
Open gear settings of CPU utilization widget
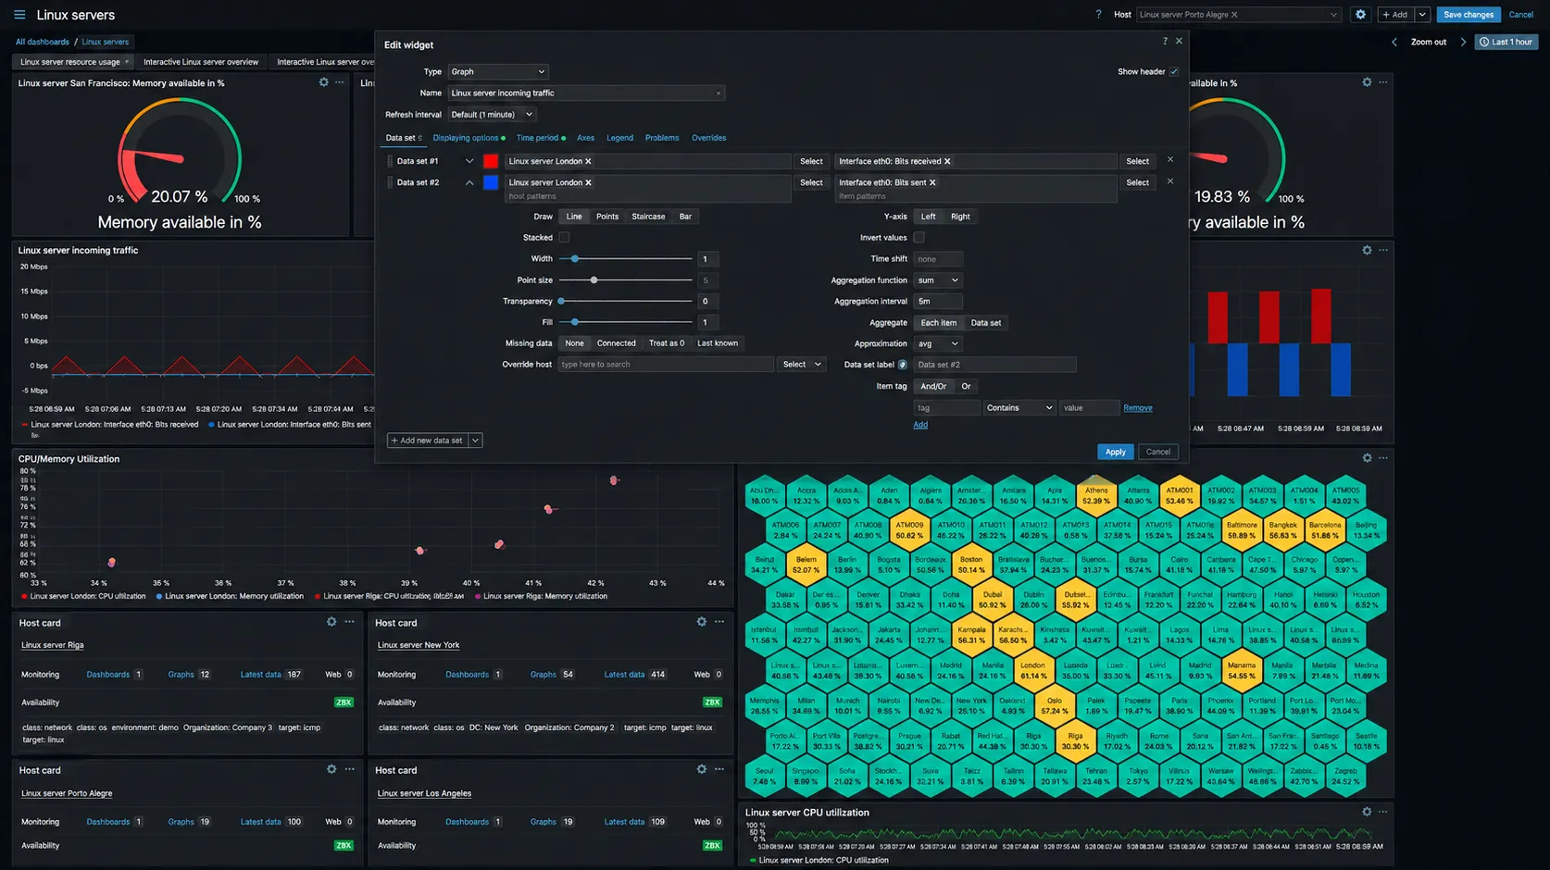(1367, 812)
